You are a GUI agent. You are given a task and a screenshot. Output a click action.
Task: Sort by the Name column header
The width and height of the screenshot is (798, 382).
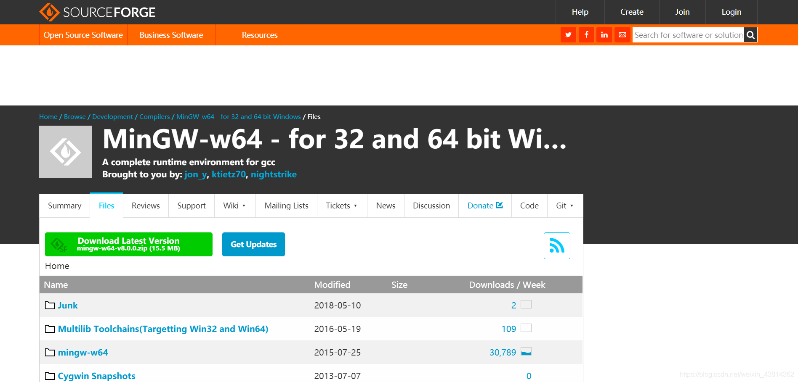click(56, 285)
